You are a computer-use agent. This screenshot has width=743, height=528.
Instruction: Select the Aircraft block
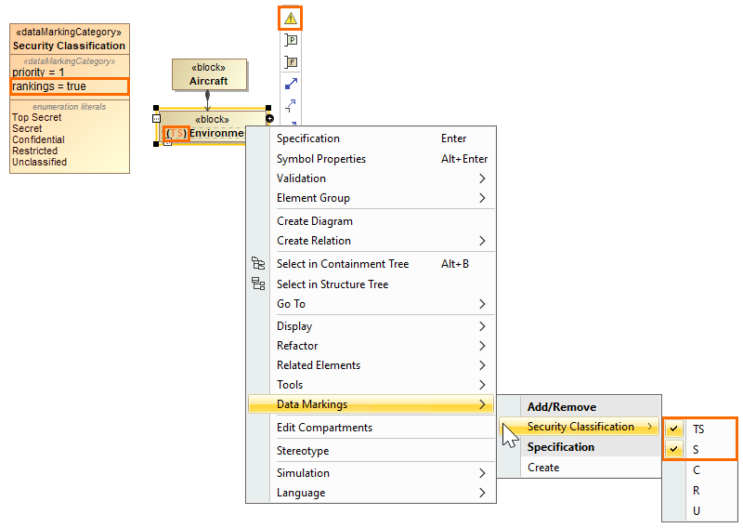tap(209, 74)
